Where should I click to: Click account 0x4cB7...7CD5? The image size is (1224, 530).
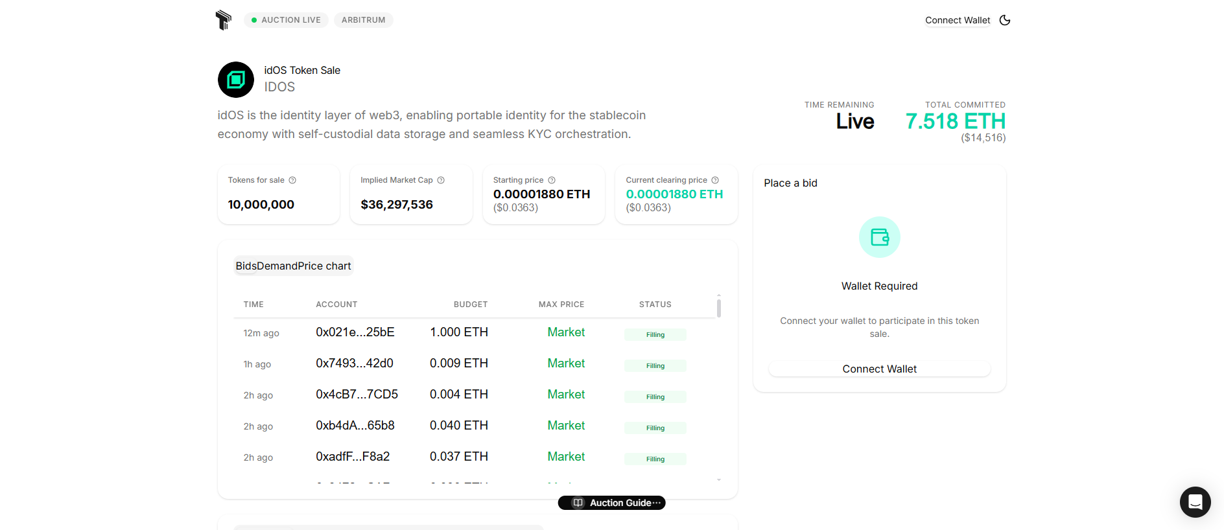pos(357,395)
